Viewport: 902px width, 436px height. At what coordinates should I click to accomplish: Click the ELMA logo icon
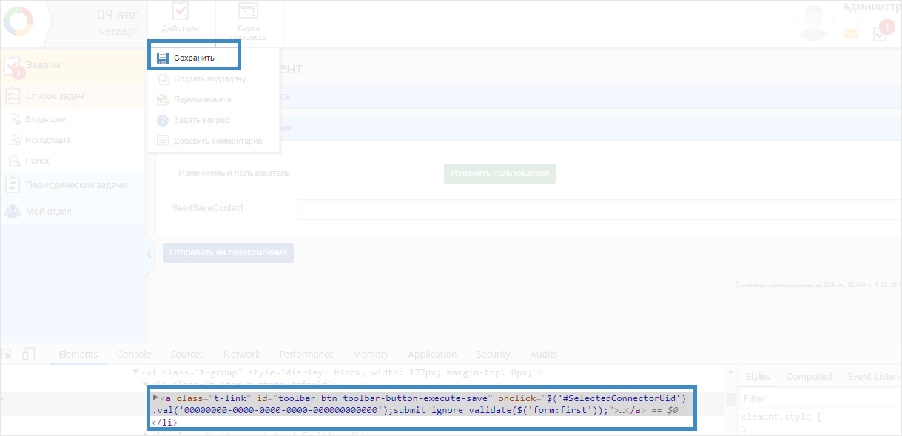18,22
